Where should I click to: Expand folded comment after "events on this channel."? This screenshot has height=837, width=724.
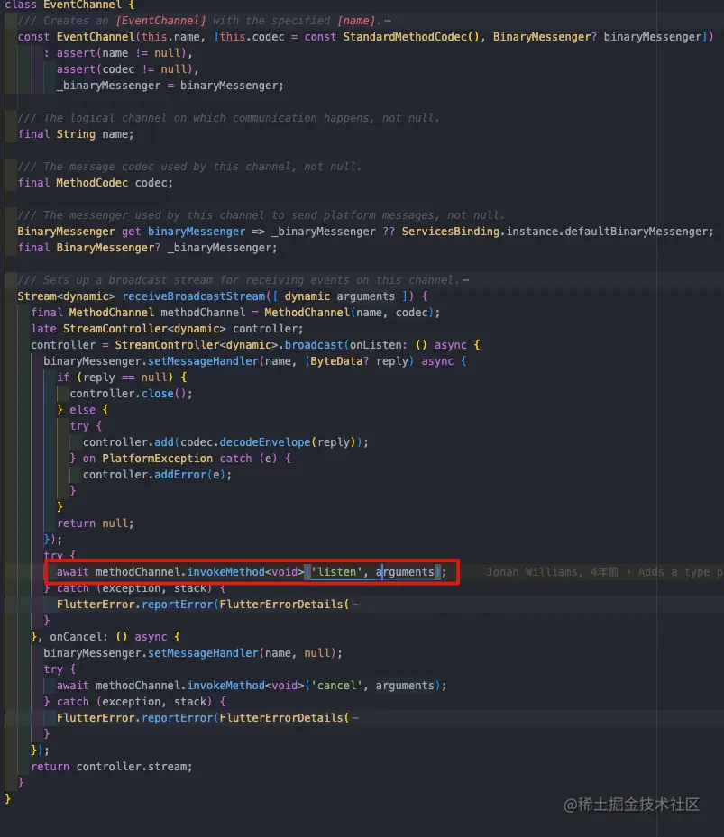[466, 280]
